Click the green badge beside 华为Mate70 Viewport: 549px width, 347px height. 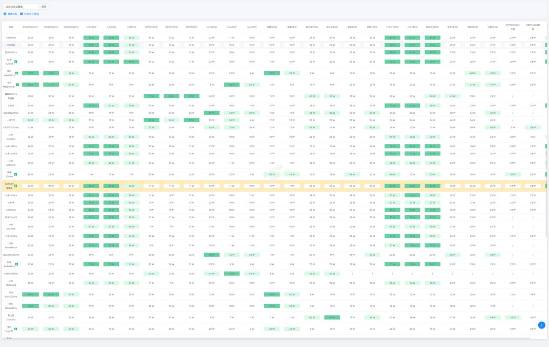click(16, 329)
